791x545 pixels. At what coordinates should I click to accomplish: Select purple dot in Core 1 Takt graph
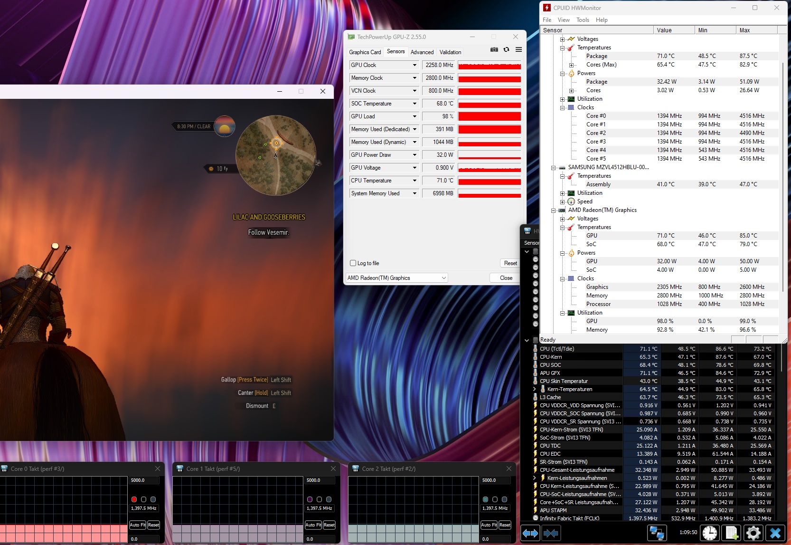310,499
